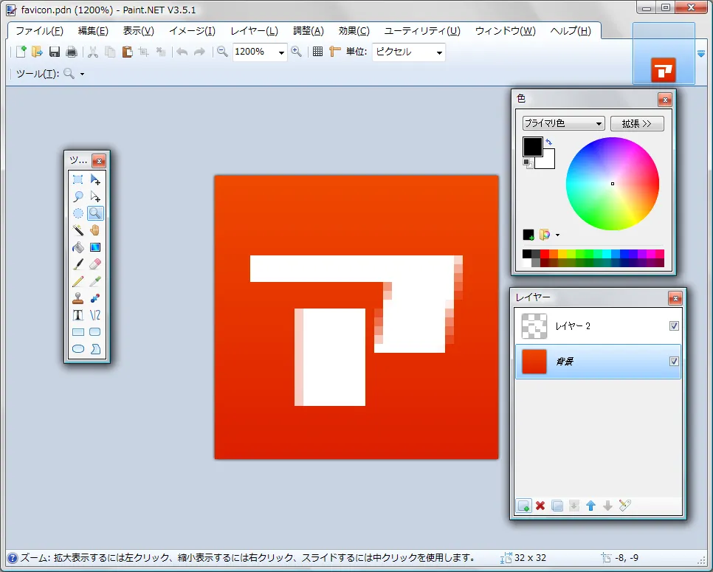
Task: Pick the Color Picker eyedropper tool
Action: 95,281
